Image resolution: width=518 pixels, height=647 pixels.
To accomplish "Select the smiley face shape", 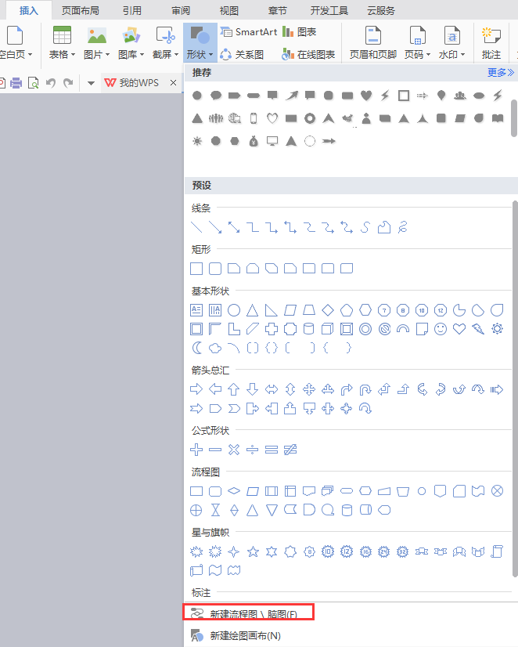I will [441, 329].
